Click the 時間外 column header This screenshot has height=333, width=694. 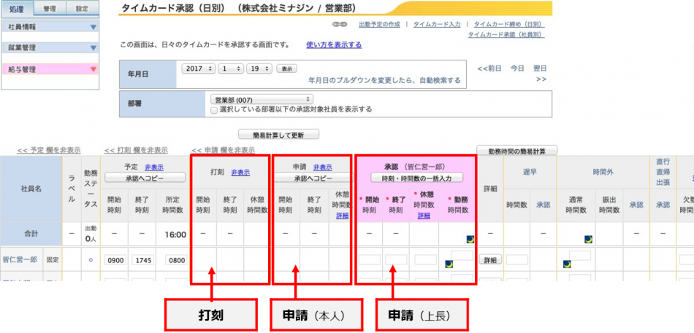pos(603,173)
